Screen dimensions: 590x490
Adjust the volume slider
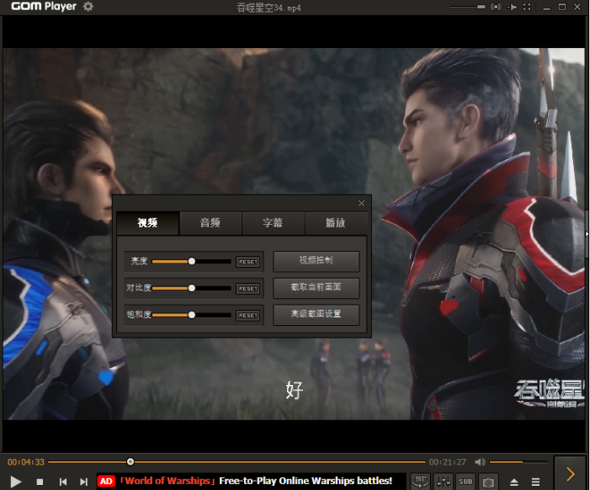[x=518, y=461]
